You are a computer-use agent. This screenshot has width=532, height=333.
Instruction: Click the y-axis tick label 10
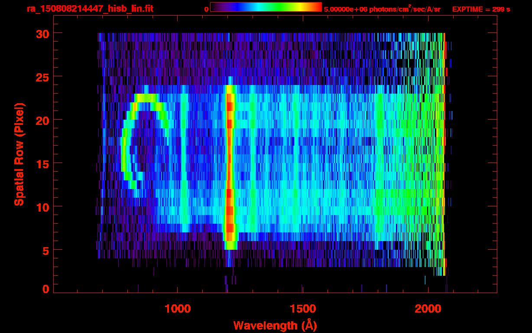point(42,207)
